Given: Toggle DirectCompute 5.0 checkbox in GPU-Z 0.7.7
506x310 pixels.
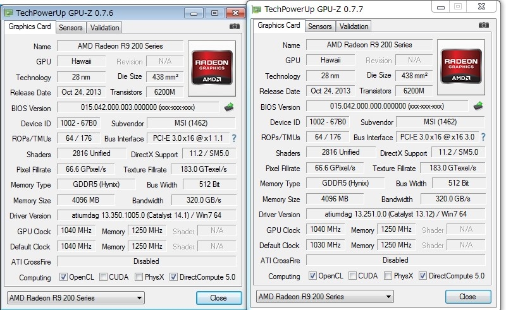Looking at the screenshot, I should pyautogui.click(x=423, y=275).
